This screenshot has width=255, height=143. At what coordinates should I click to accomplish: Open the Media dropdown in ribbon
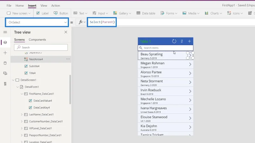click(191, 13)
